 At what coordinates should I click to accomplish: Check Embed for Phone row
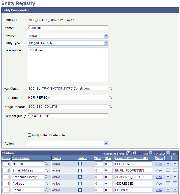click(80, 190)
